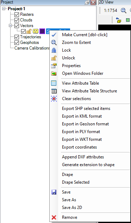Click the green square icon in 2D View toolbar
Screen dimensions: 131x223
click(128, 20)
